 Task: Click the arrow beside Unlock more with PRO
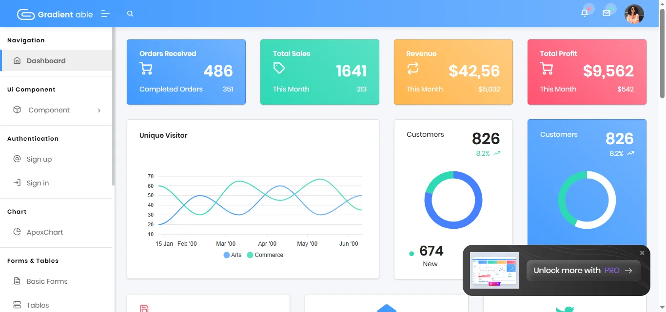pos(628,271)
